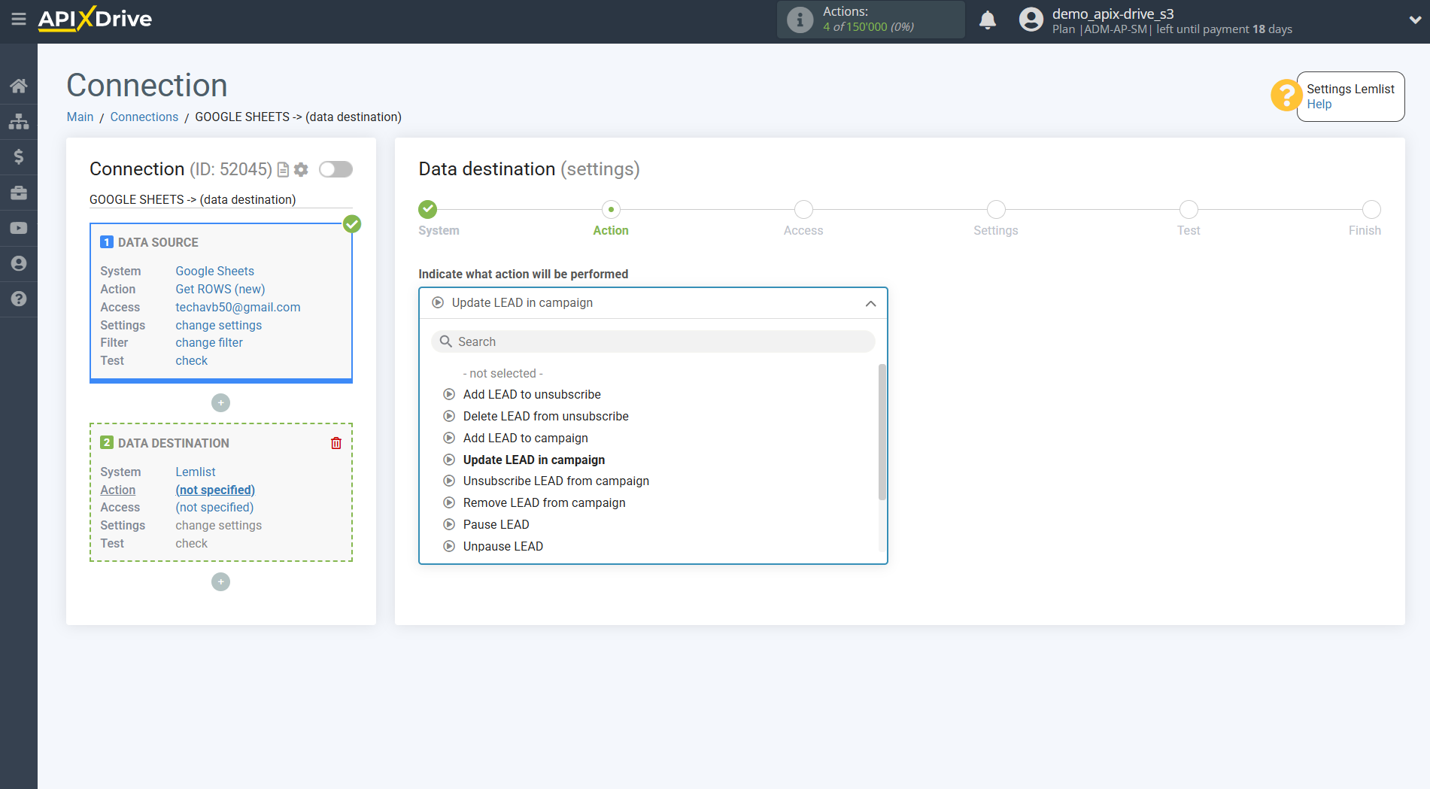Open the Connections breadcrumb link

(144, 117)
